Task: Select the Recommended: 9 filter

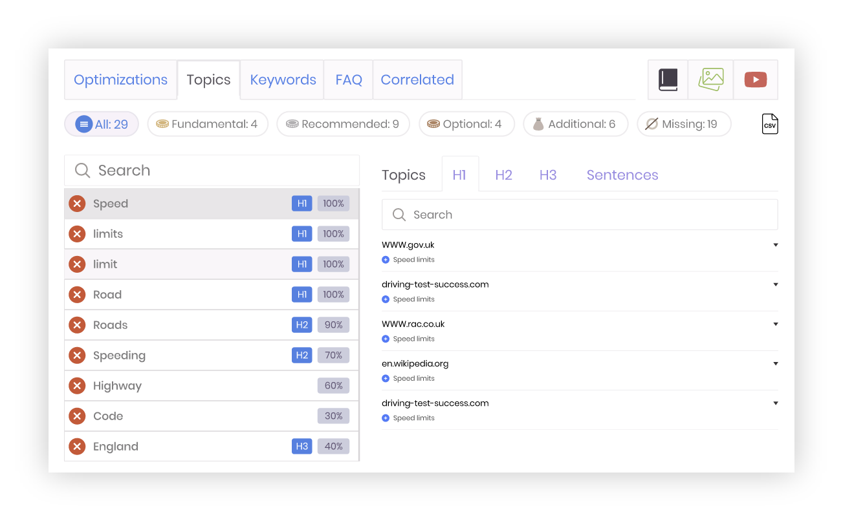Action: [x=343, y=123]
